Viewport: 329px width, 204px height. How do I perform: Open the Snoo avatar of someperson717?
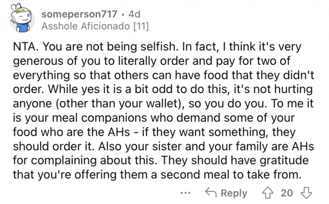22,18
